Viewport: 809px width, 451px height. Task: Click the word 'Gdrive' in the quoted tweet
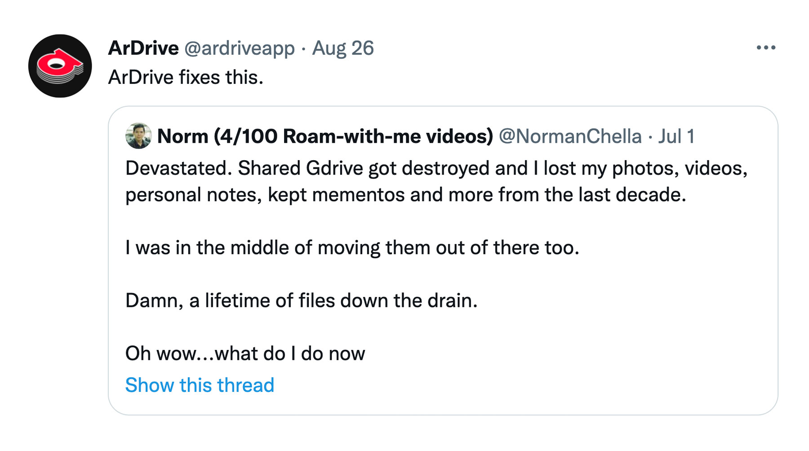pos(334,168)
